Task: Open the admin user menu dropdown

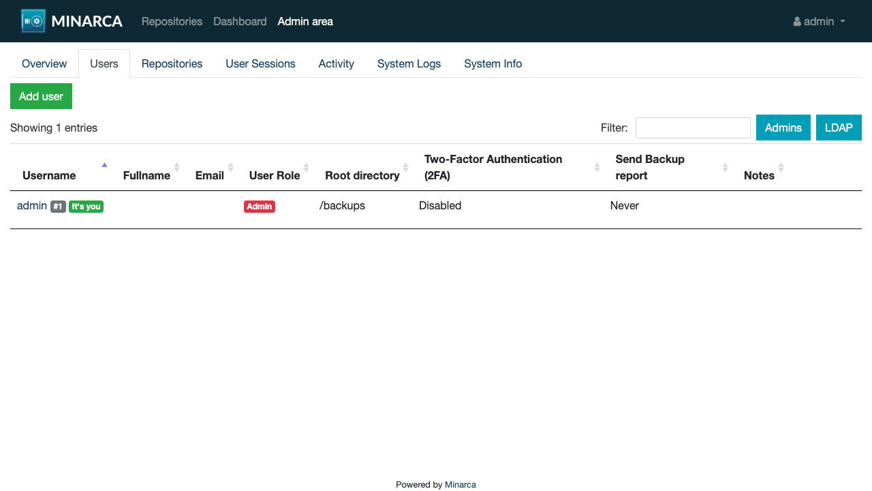Action: coord(819,21)
